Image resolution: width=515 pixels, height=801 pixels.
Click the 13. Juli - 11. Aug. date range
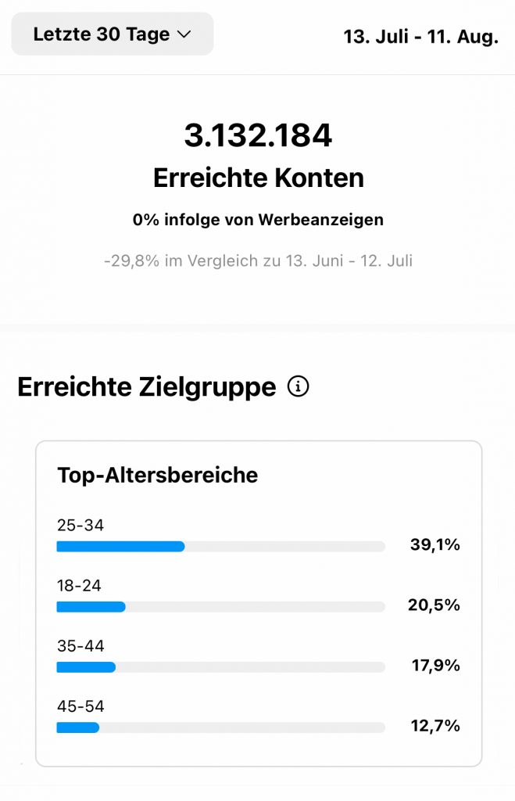pyautogui.click(x=420, y=37)
